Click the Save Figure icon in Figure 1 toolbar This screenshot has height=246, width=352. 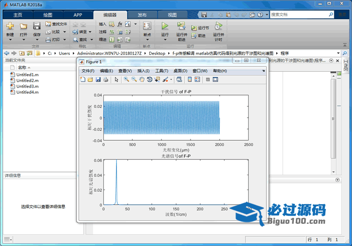[x=98, y=79]
